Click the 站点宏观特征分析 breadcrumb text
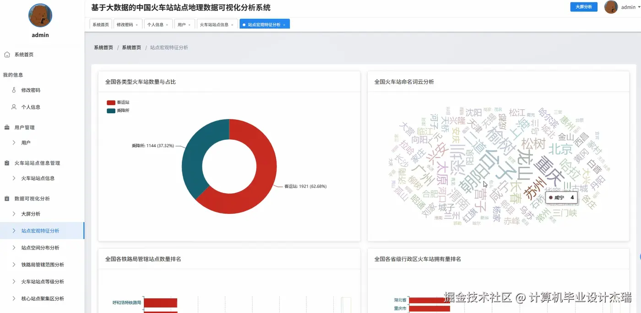The width and height of the screenshot is (641, 313). point(169,48)
